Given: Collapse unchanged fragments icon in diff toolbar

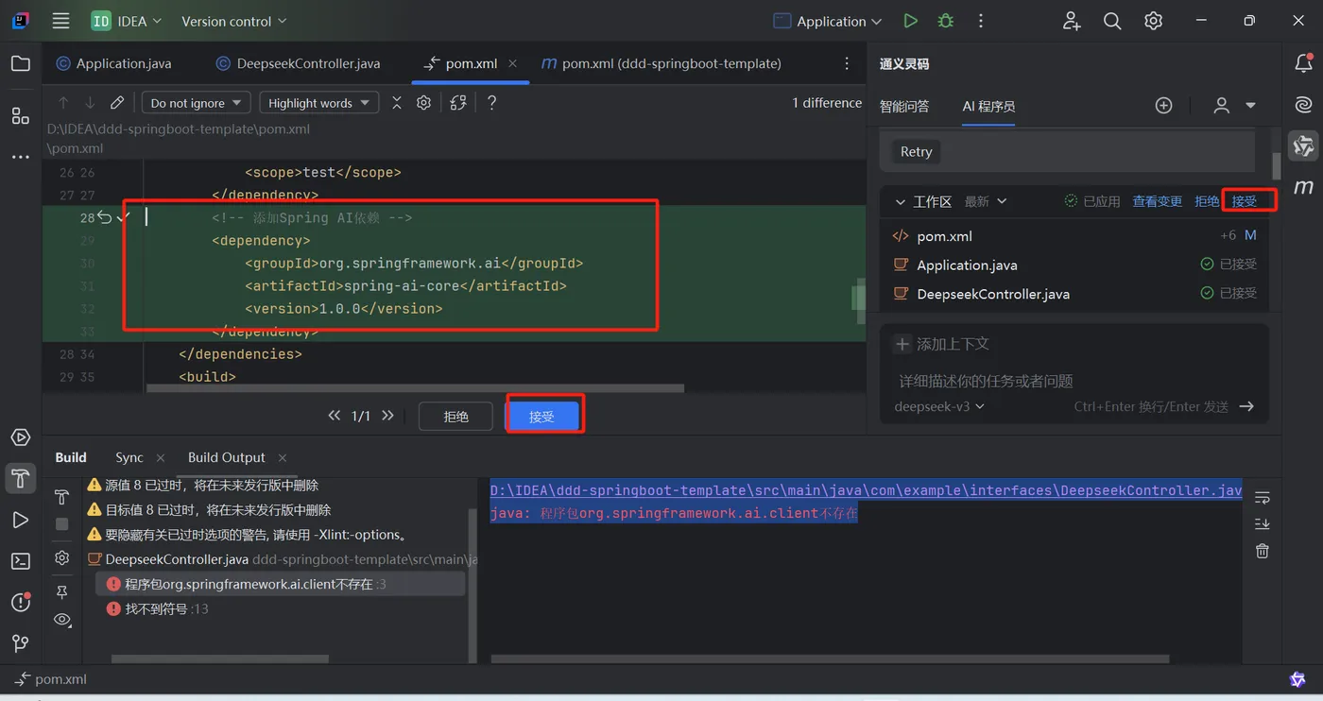Looking at the screenshot, I should tap(397, 103).
